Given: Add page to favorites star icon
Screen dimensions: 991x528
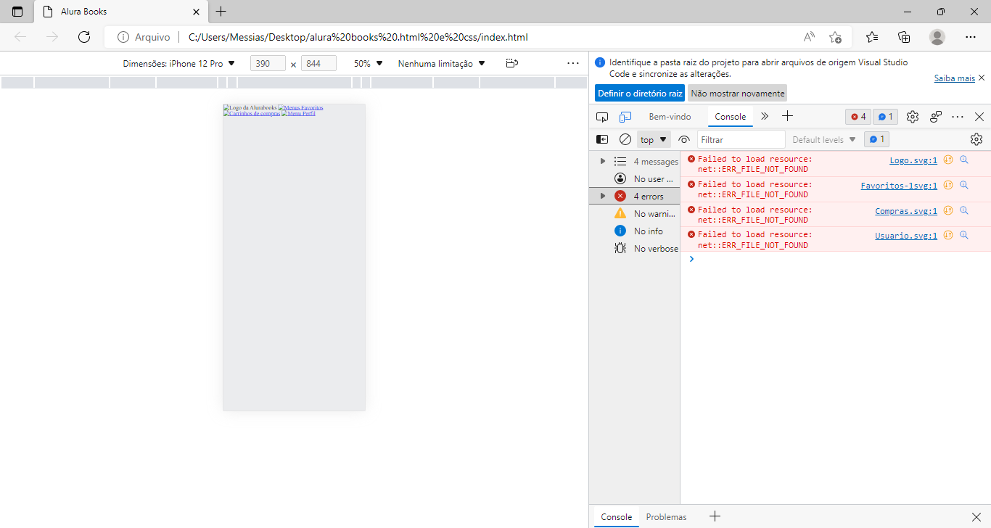Looking at the screenshot, I should (835, 37).
